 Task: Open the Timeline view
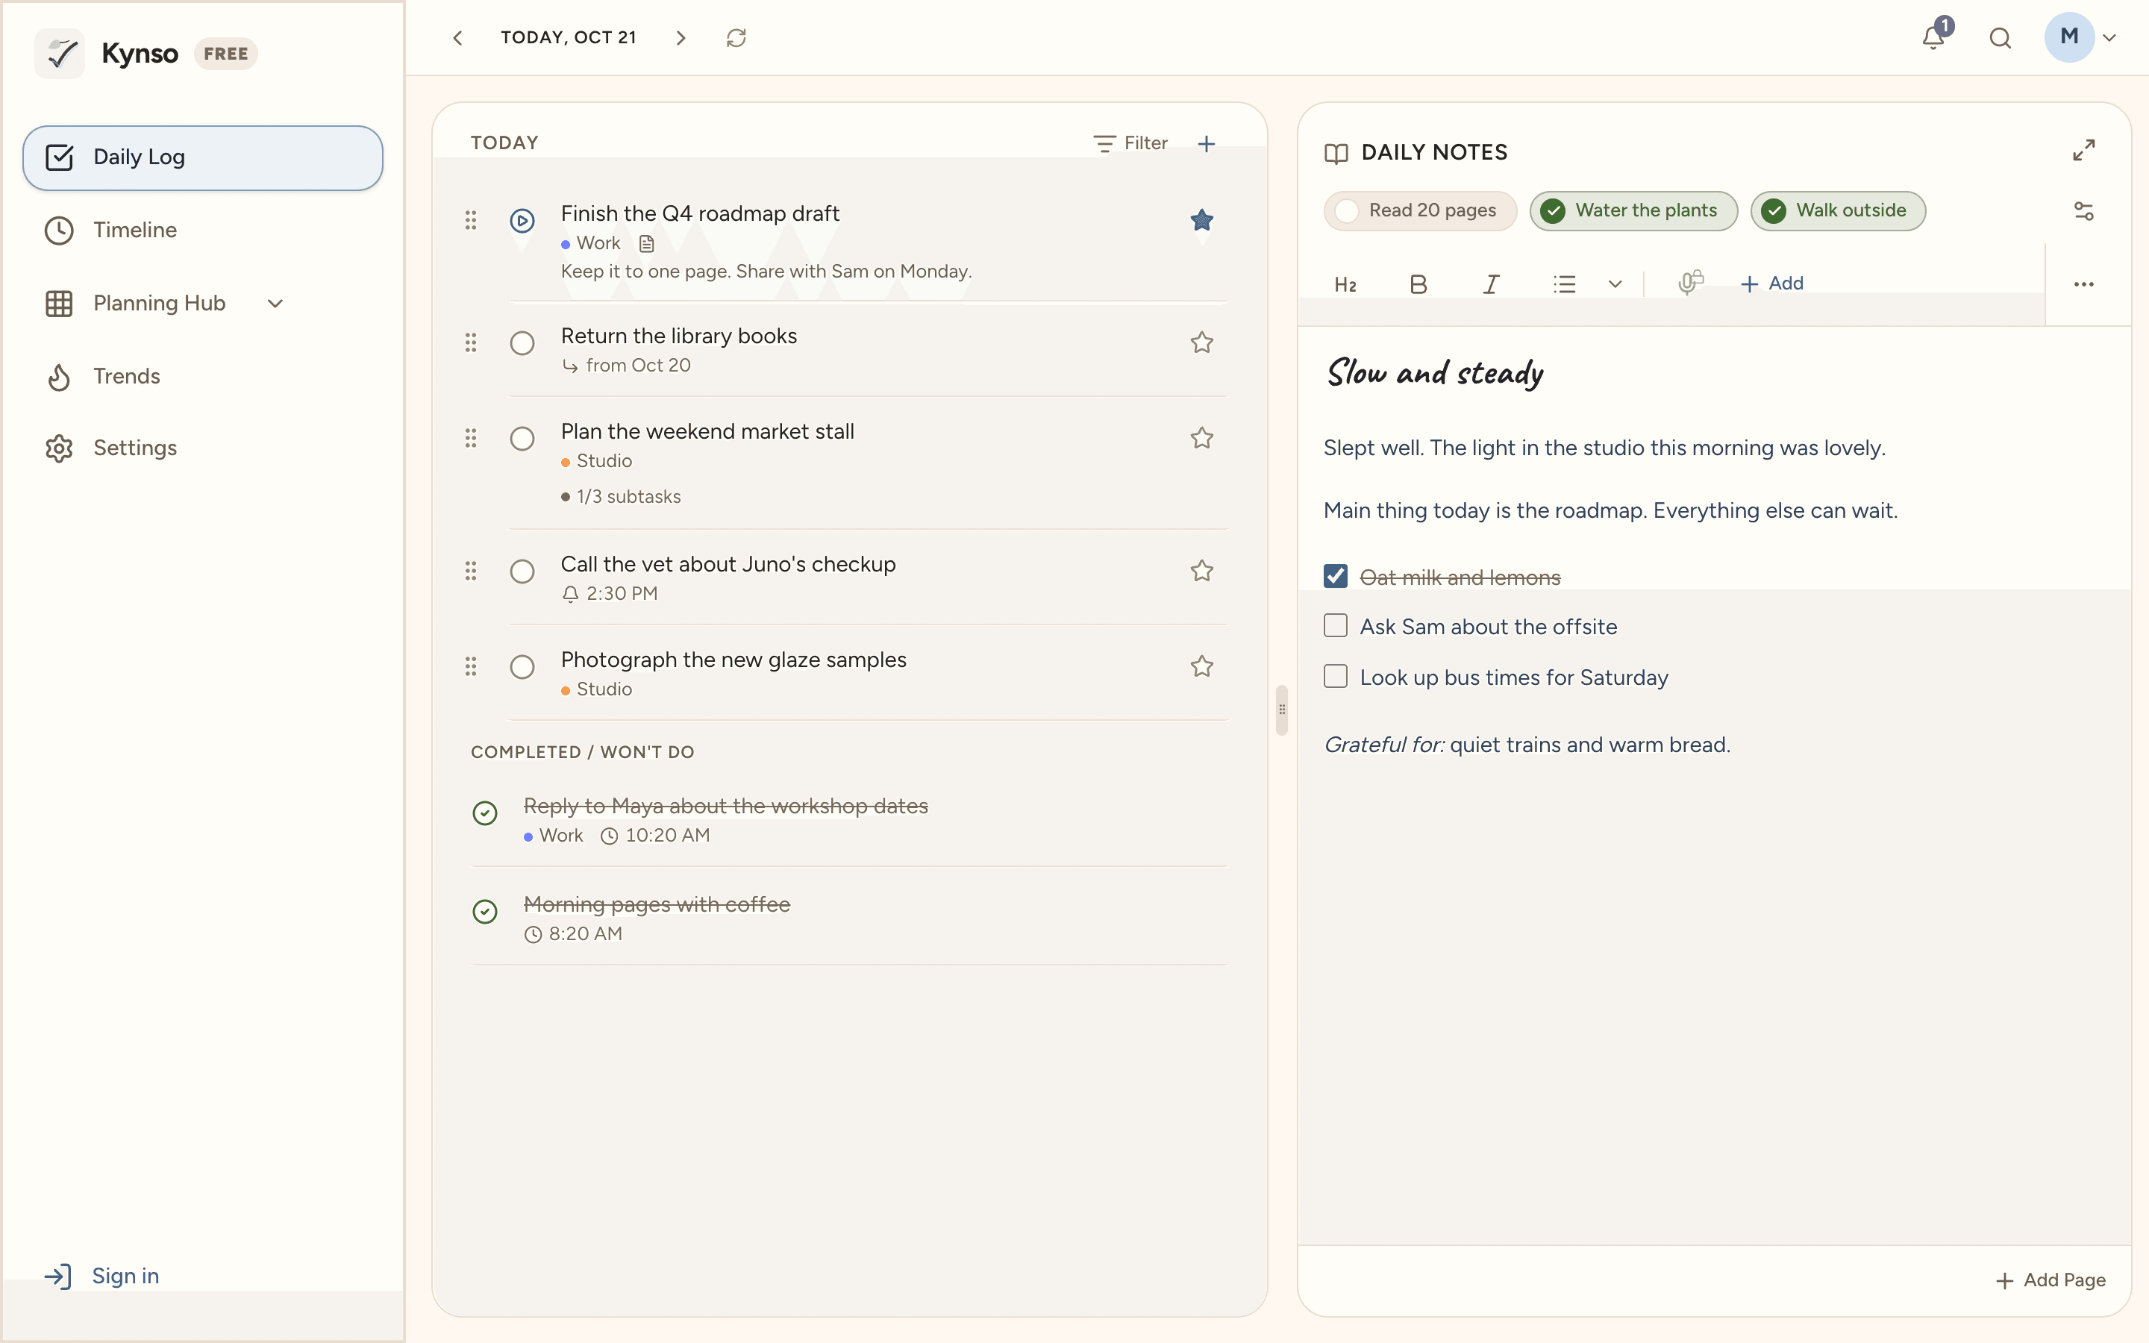202,231
